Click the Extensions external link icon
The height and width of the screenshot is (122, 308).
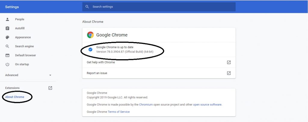click(x=50, y=88)
